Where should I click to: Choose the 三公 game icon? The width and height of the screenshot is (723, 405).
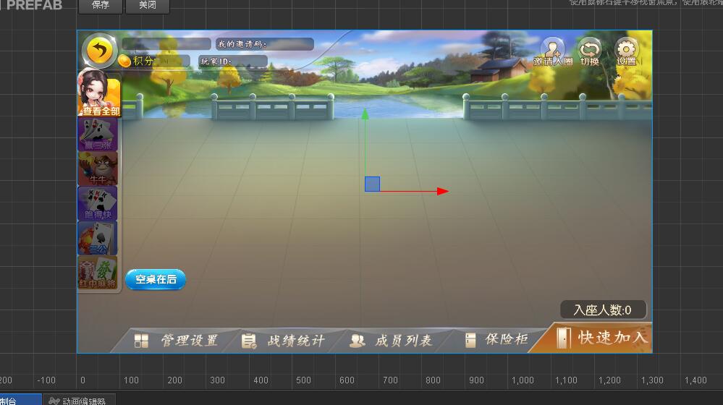click(x=97, y=238)
